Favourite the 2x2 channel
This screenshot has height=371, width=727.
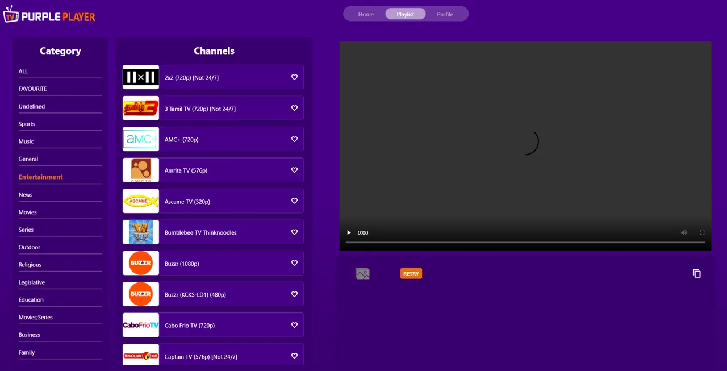click(x=294, y=77)
